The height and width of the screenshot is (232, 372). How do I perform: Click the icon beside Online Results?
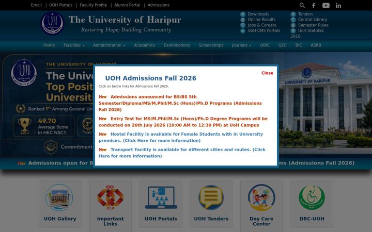pyautogui.click(x=243, y=20)
